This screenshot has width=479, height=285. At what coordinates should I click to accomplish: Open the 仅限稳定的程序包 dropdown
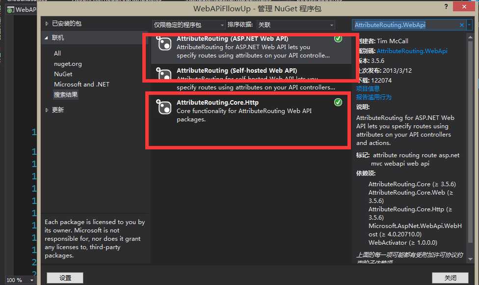pos(188,25)
